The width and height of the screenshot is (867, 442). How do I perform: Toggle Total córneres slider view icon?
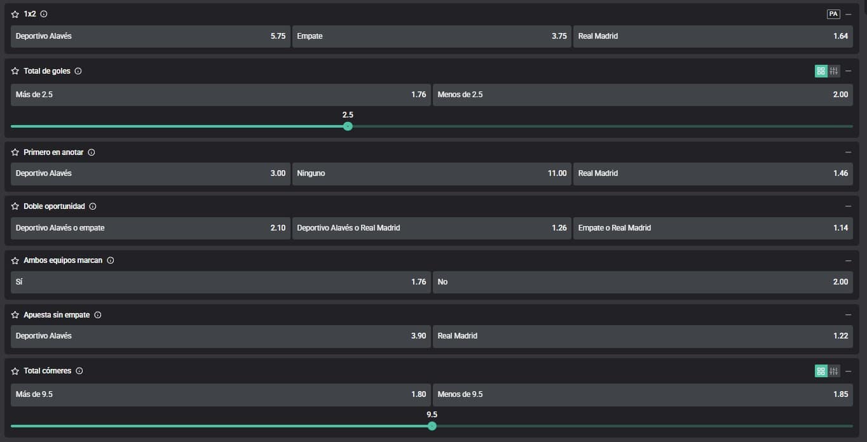[834, 371]
